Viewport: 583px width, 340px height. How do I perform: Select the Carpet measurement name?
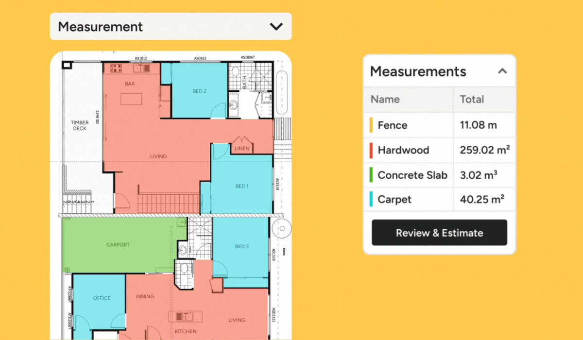(394, 200)
